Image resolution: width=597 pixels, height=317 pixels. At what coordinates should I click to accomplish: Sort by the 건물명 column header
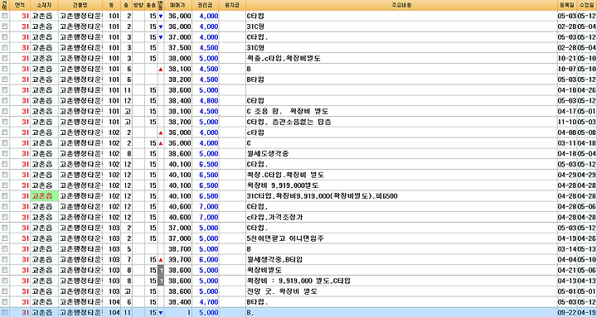[x=80, y=5]
